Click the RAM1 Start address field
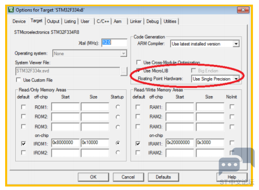The width and height of the screenshot is (259, 190). click(x=180, y=107)
